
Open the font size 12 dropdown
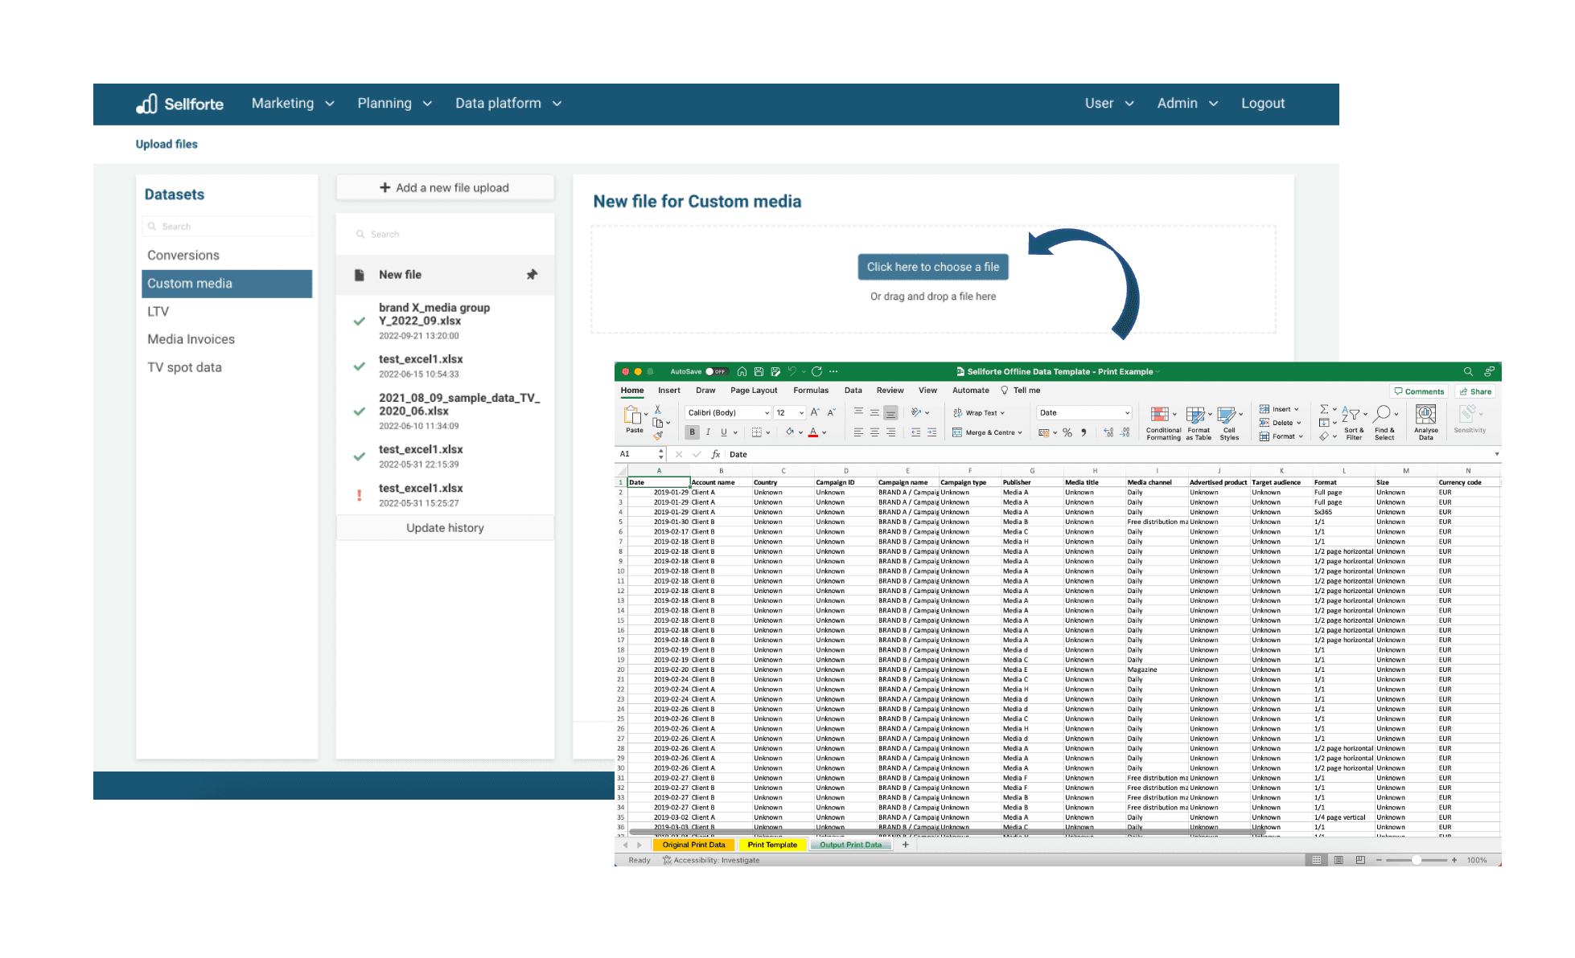(790, 412)
